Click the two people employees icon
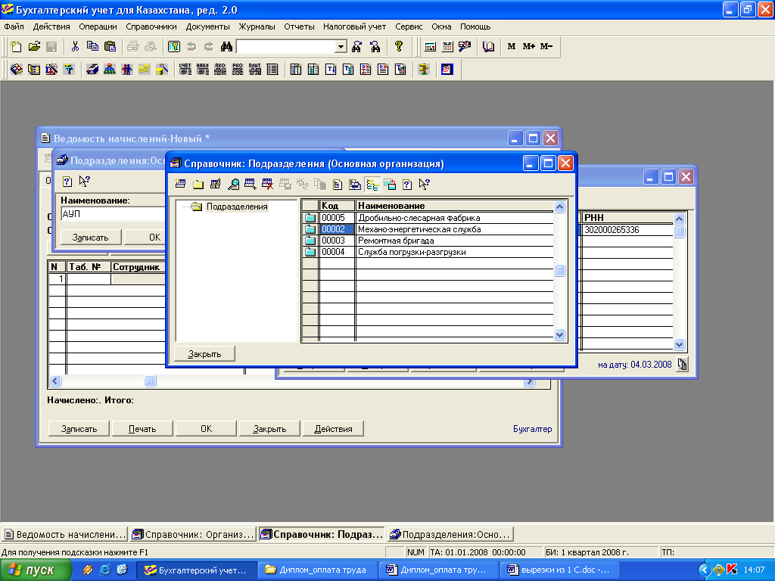The image size is (775, 581). 127,69
